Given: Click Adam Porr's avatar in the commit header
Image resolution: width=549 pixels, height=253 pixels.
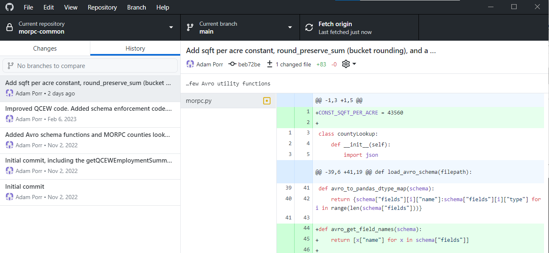Looking at the screenshot, I should pyautogui.click(x=190, y=64).
